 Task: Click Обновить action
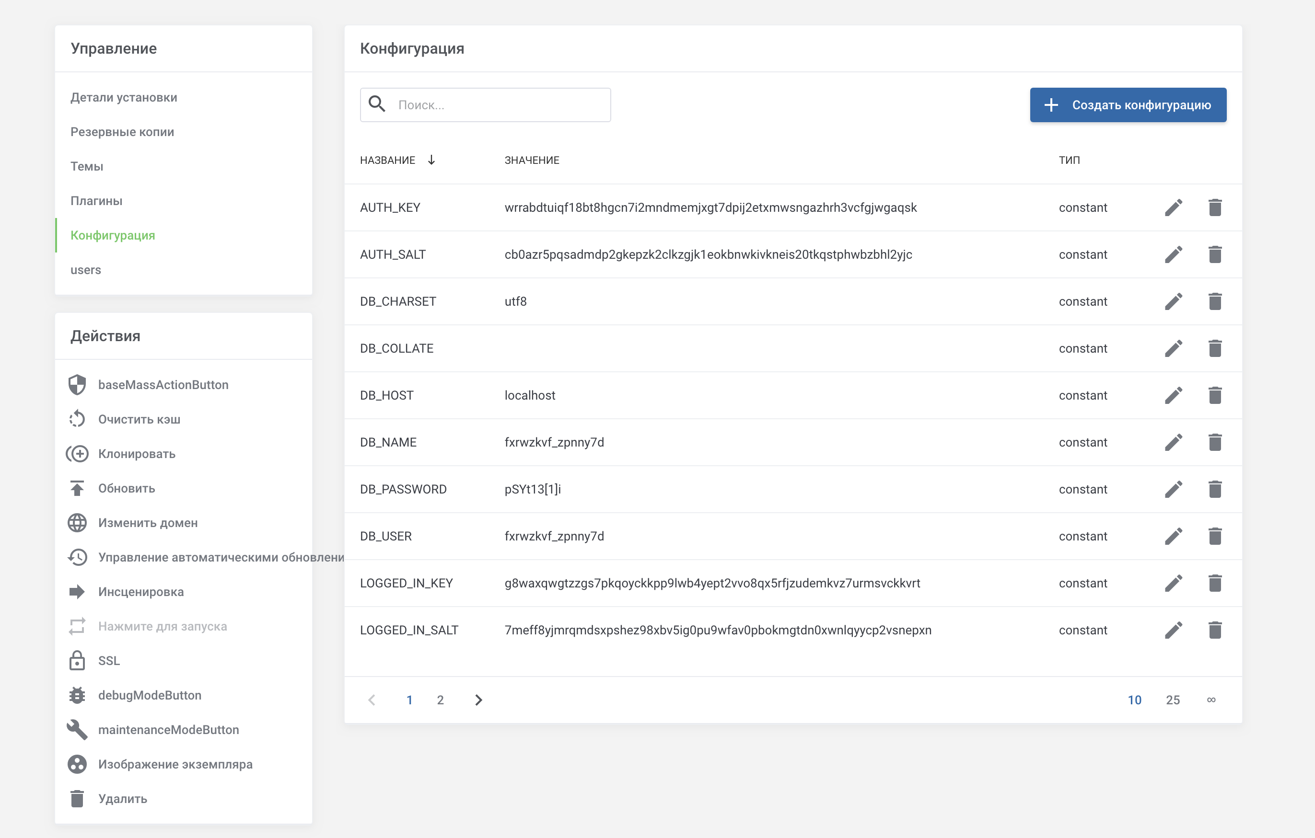(x=127, y=488)
